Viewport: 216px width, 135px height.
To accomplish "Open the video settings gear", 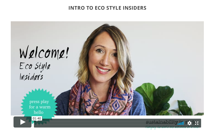I will coord(190,123).
